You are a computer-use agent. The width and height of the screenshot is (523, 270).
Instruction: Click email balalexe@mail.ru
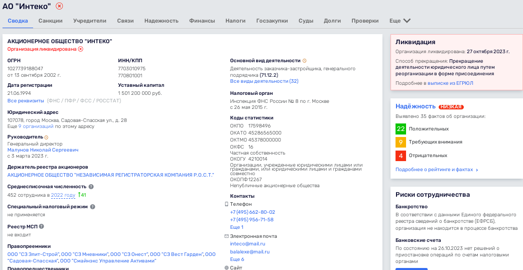(250, 251)
